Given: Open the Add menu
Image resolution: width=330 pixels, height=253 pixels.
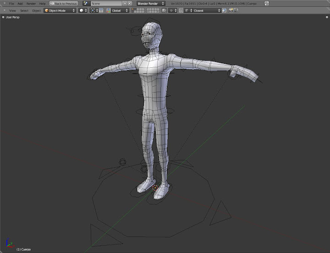Looking at the screenshot, I should click(x=20, y=3).
